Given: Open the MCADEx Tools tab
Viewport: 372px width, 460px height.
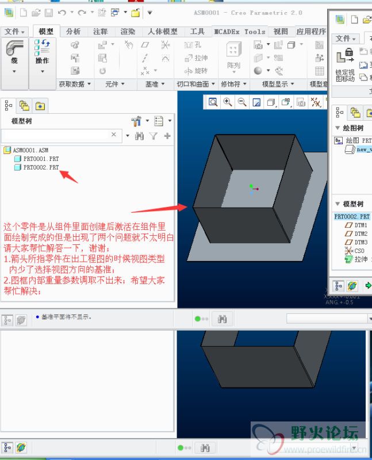Looking at the screenshot, I should 240,32.
